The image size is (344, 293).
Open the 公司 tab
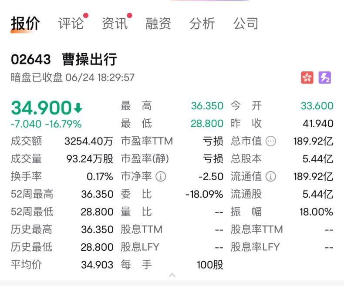(x=246, y=24)
